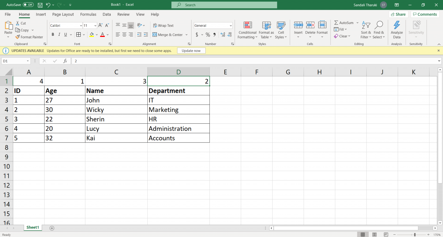
Task: Apply percent style format
Action: (208, 35)
